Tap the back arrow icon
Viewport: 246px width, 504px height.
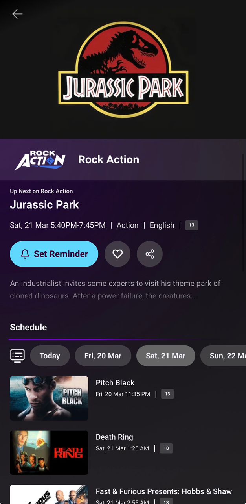(x=17, y=14)
